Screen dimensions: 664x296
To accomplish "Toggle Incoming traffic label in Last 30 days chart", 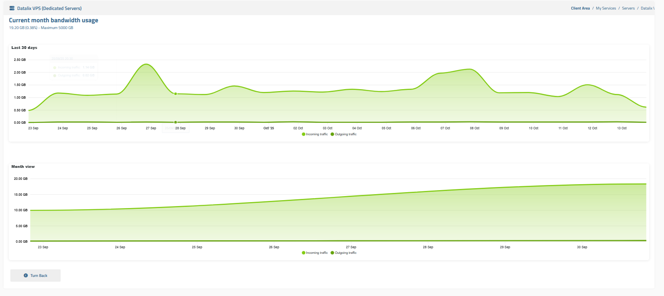I will pyautogui.click(x=317, y=134).
